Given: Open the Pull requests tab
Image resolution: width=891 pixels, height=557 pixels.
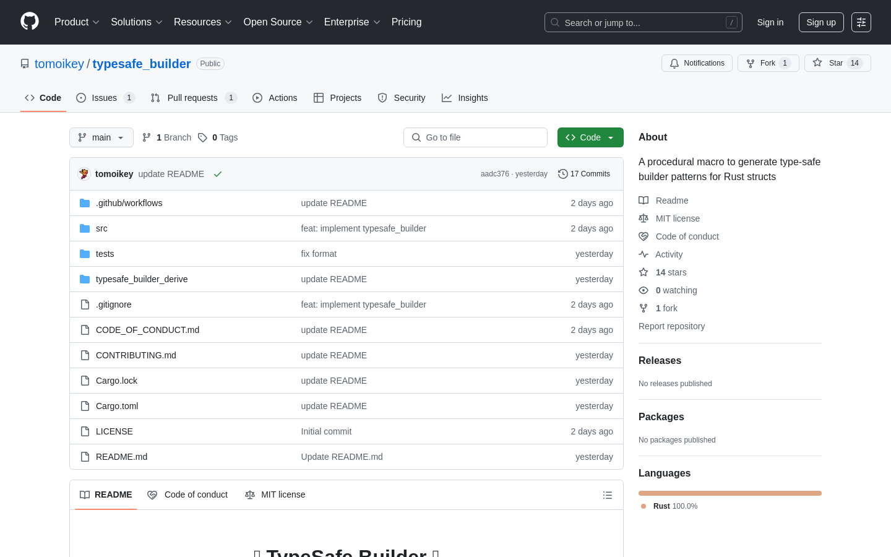Looking at the screenshot, I should tap(194, 98).
